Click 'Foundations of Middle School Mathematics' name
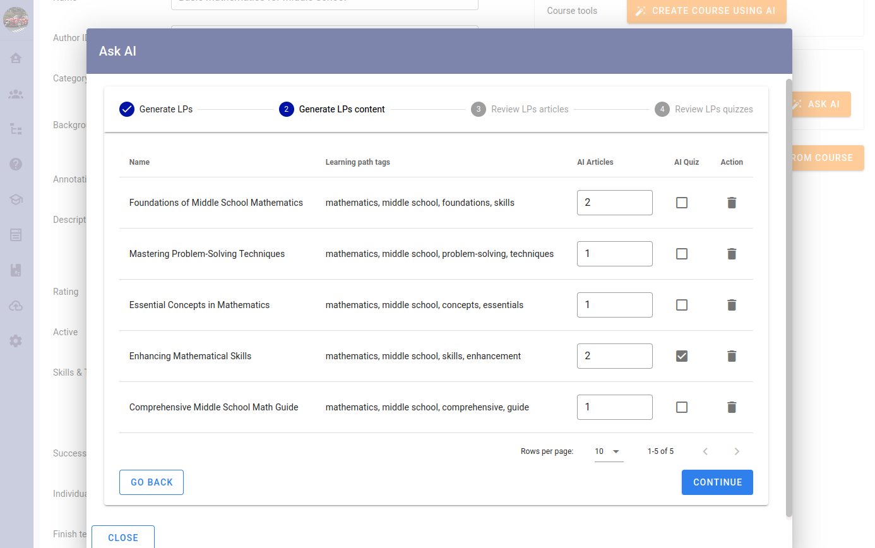 pyautogui.click(x=216, y=203)
